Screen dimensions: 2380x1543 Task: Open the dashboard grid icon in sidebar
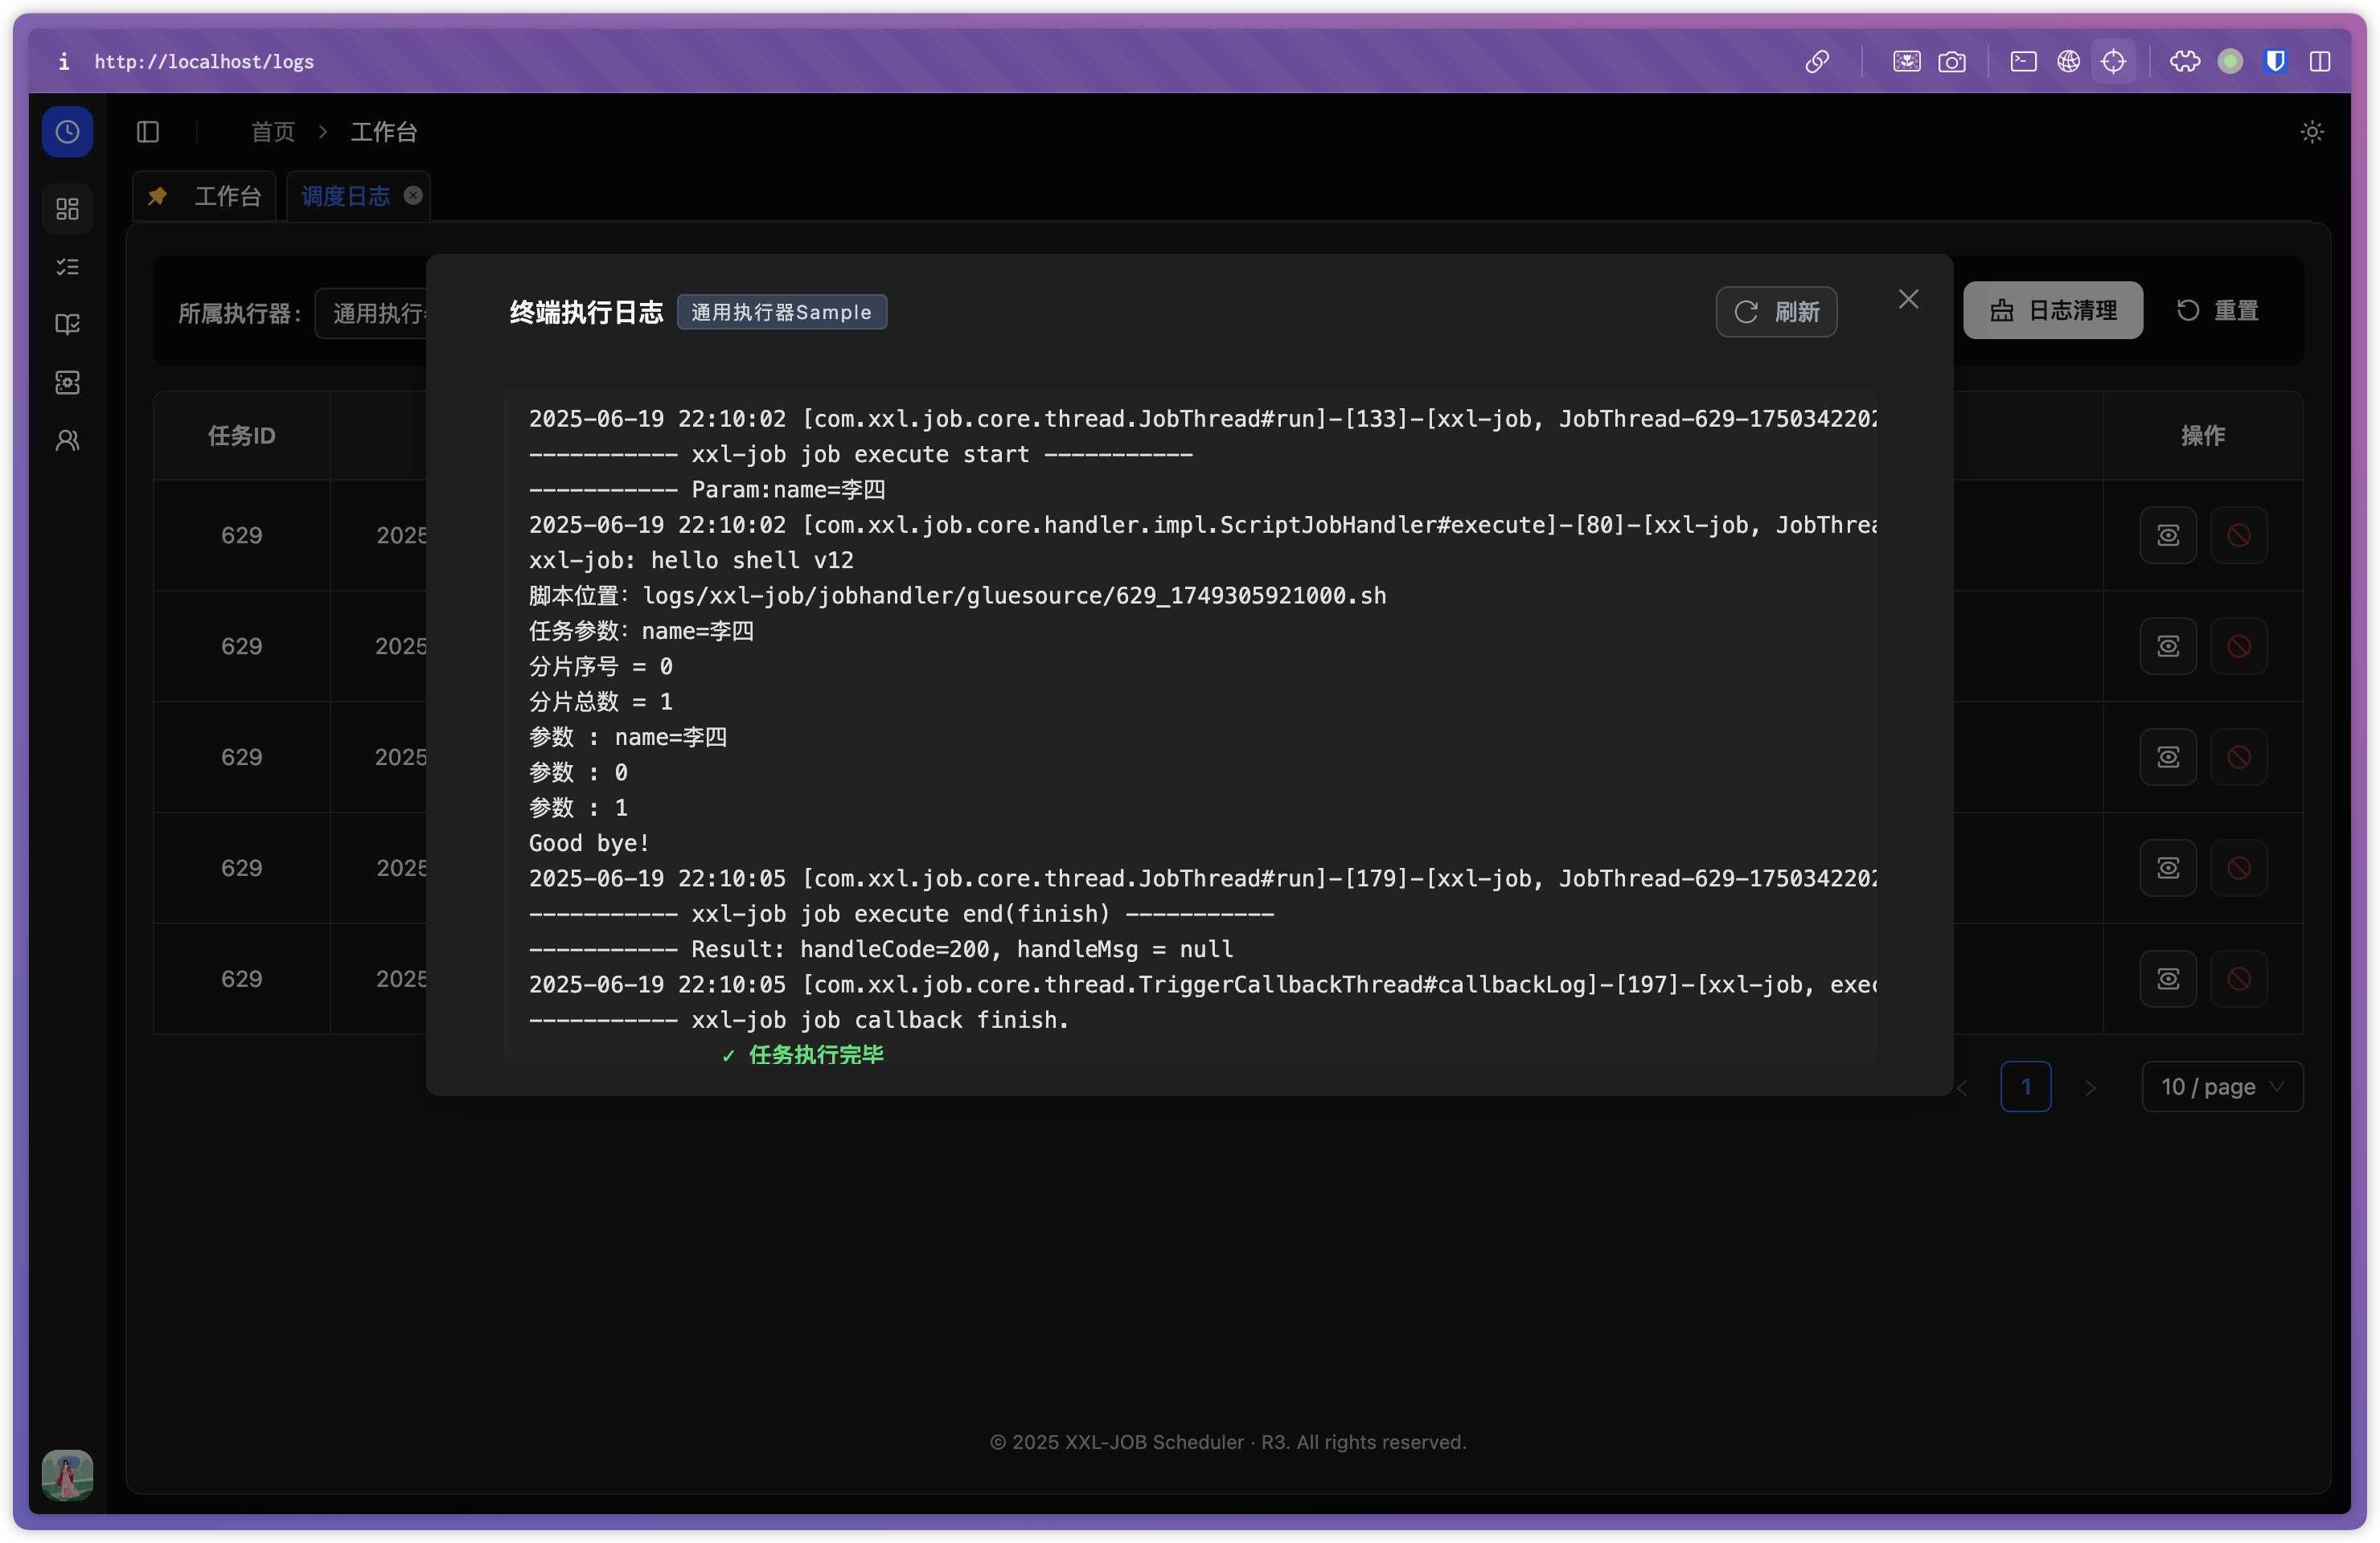67,209
